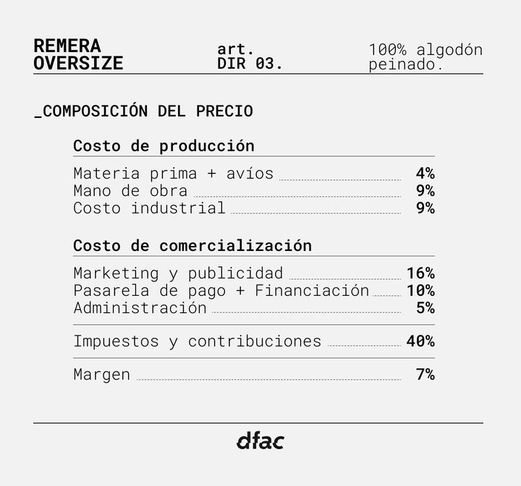The width and height of the screenshot is (521, 486).
Task: Click the dfac logo at the bottom
Action: point(260,440)
